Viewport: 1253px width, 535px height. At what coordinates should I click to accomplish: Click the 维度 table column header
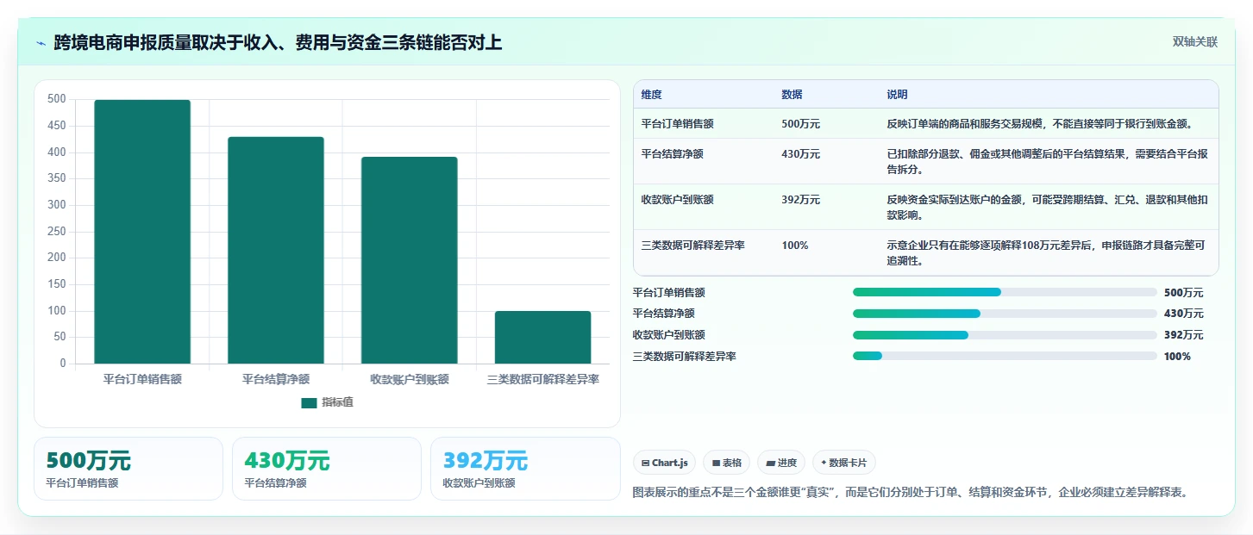point(652,95)
